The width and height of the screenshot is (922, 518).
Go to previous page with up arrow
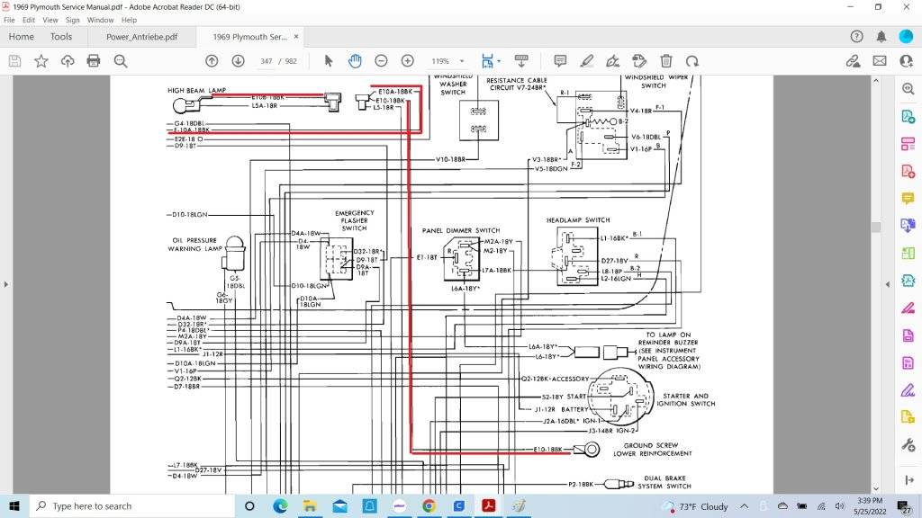212,61
